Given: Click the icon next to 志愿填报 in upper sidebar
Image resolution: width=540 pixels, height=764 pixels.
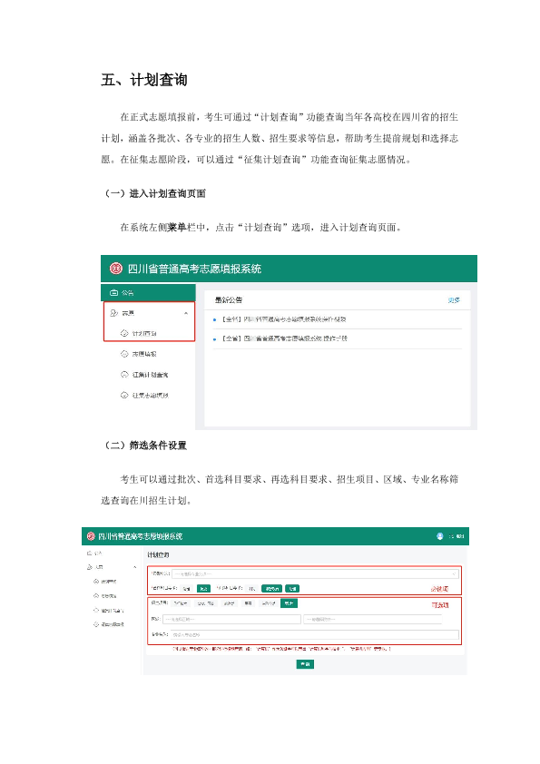Looking at the screenshot, I should click(x=124, y=354).
